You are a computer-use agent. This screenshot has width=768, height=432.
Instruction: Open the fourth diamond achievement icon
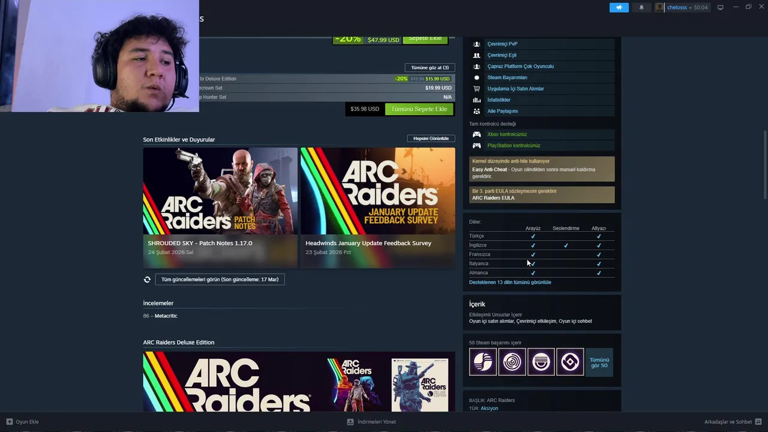(x=570, y=362)
